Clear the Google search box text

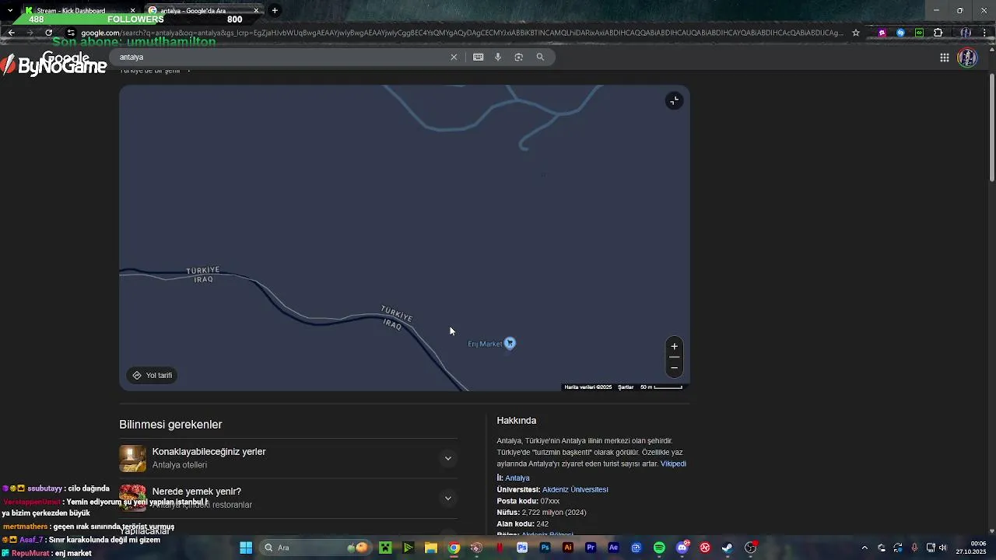(x=454, y=57)
